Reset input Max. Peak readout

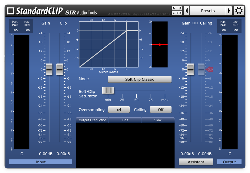pos(15,30)
